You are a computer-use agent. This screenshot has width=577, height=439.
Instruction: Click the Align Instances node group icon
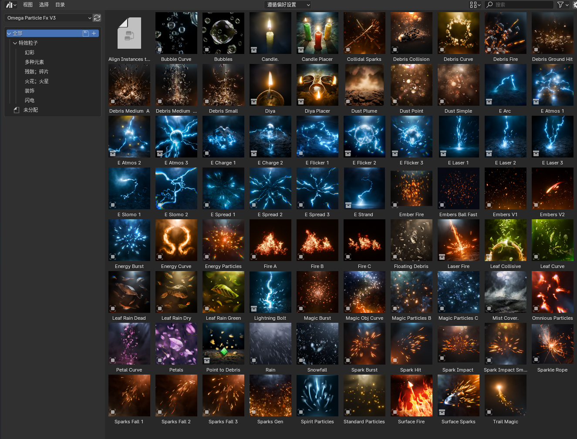tap(129, 33)
